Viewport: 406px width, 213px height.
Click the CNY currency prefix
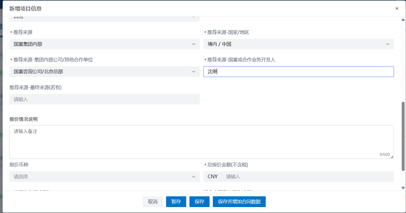click(x=213, y=177)
